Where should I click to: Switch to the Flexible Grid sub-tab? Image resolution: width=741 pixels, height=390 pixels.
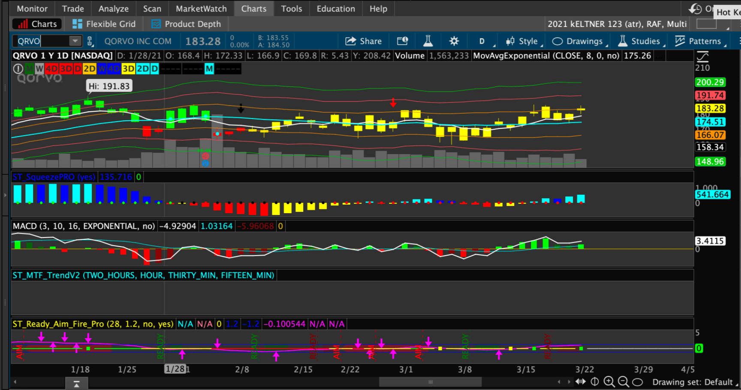tap(104, 24)
